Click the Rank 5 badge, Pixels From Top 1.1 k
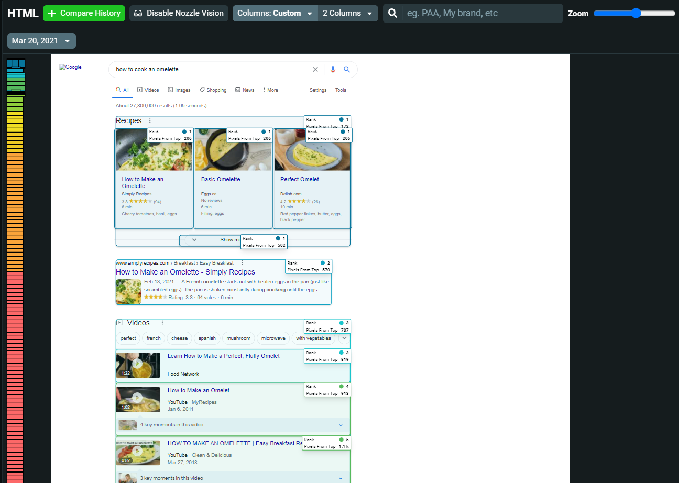The height and width of the screenshot is (483, 679). tap(326, 443)
